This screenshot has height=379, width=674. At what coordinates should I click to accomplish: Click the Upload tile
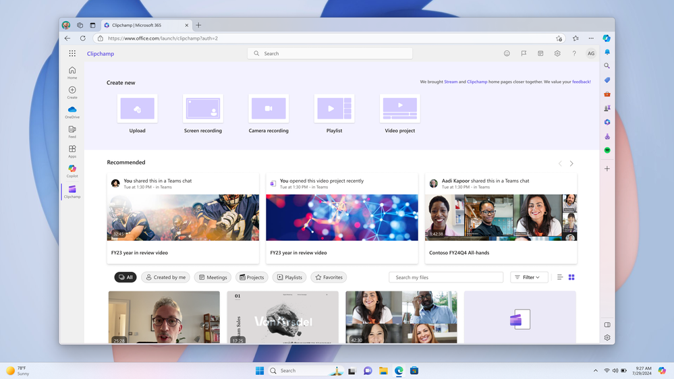[137, 114]
